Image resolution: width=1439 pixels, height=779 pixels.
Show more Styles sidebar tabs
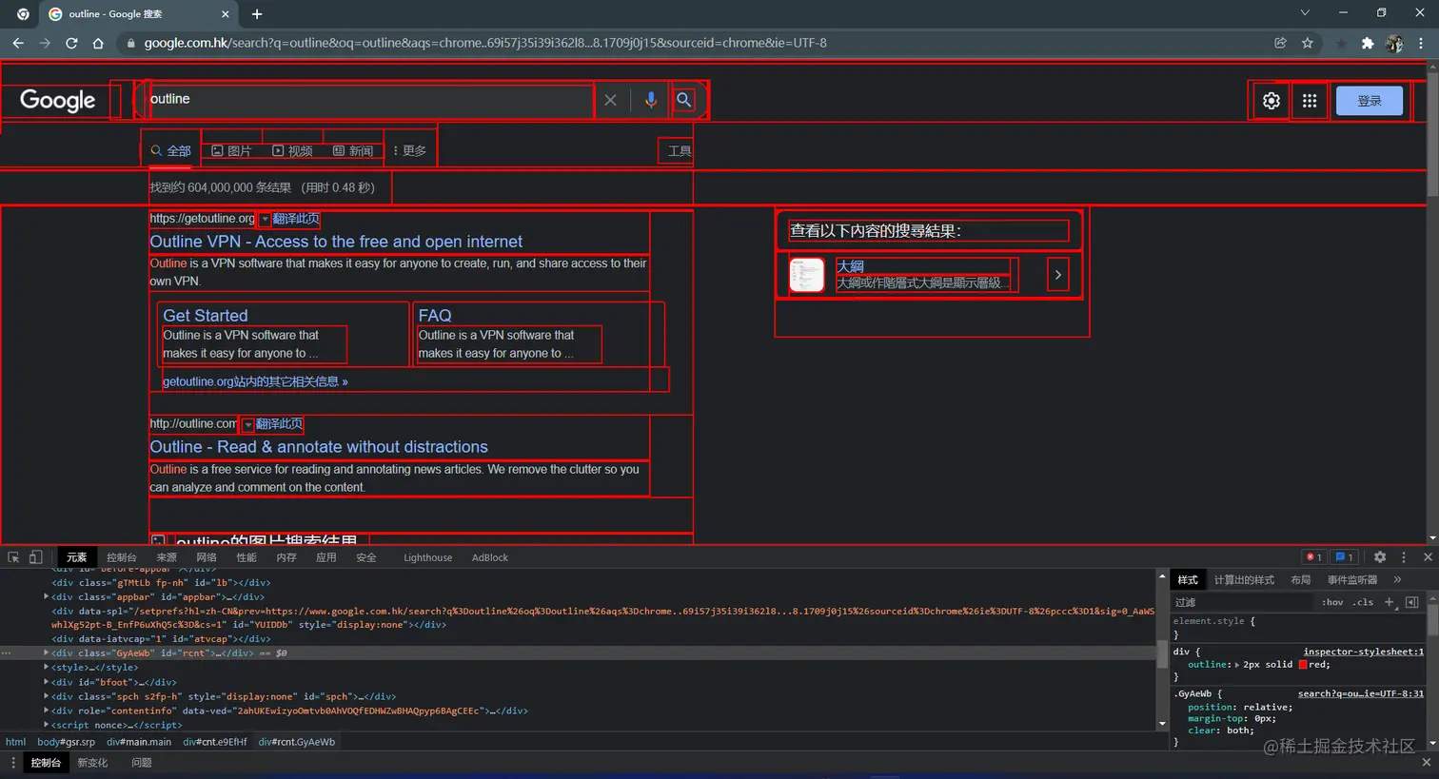click(1397, 579)
